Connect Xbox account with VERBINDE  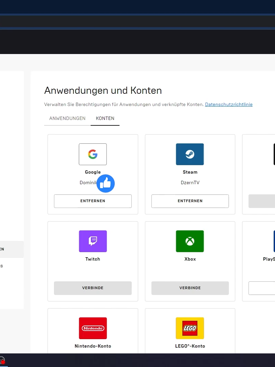coord(190,288)
